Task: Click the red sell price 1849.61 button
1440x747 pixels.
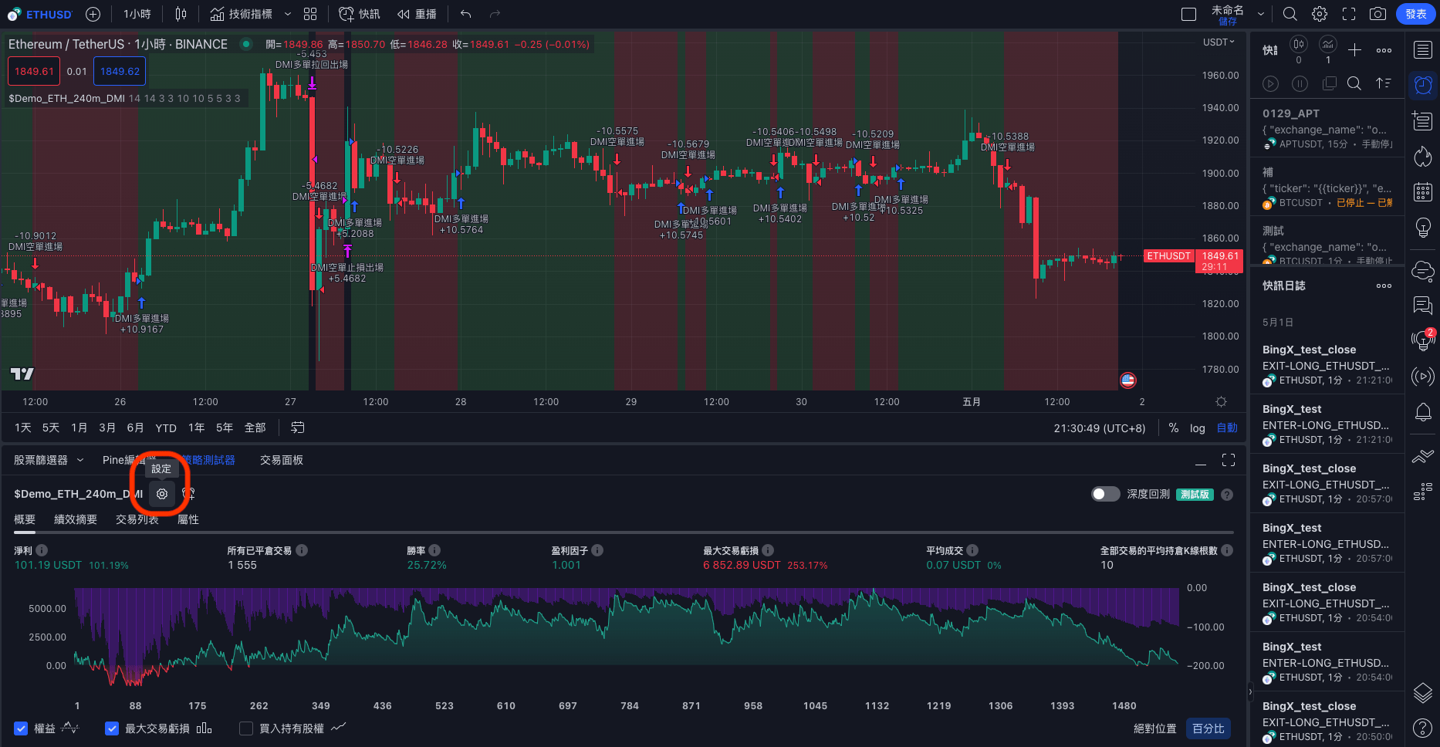Action: pos(34,72)
